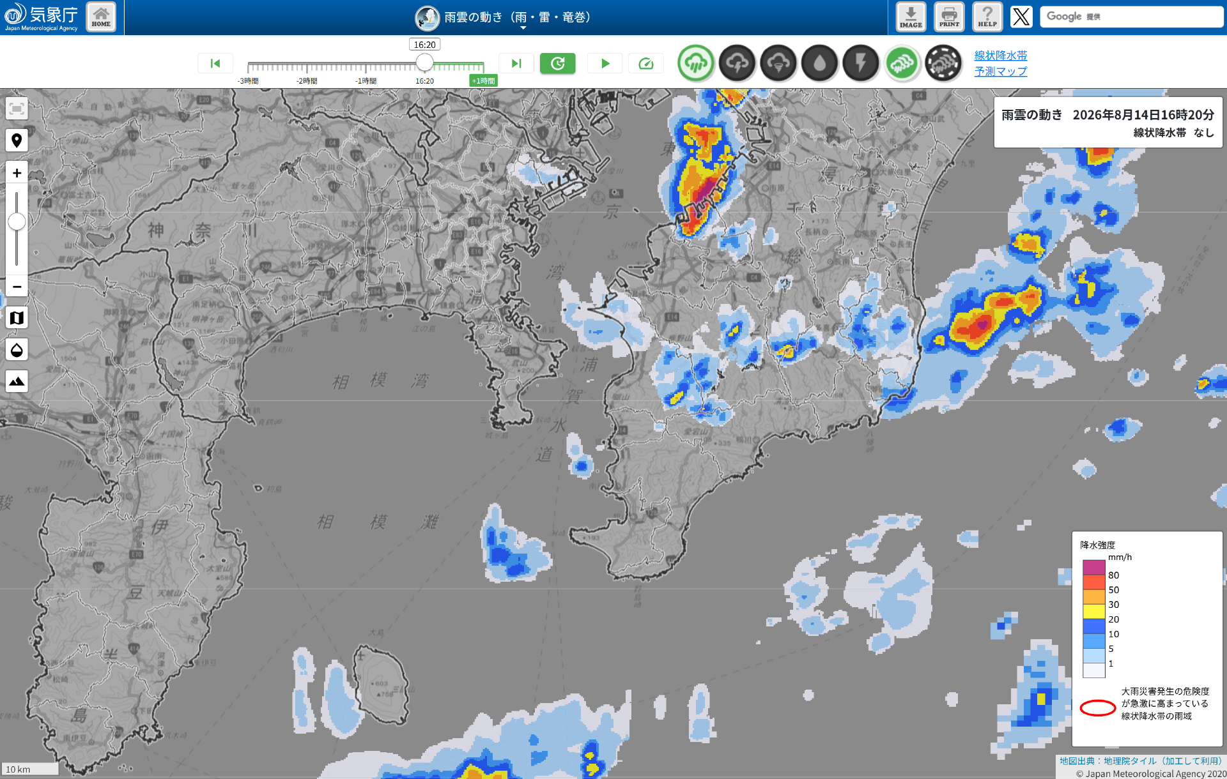Click the 10 km scale bar
This screenshot has height=779, width=1227.
point(30,769)
